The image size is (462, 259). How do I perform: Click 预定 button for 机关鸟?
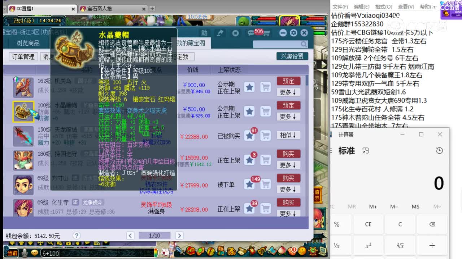pos(288,81)
